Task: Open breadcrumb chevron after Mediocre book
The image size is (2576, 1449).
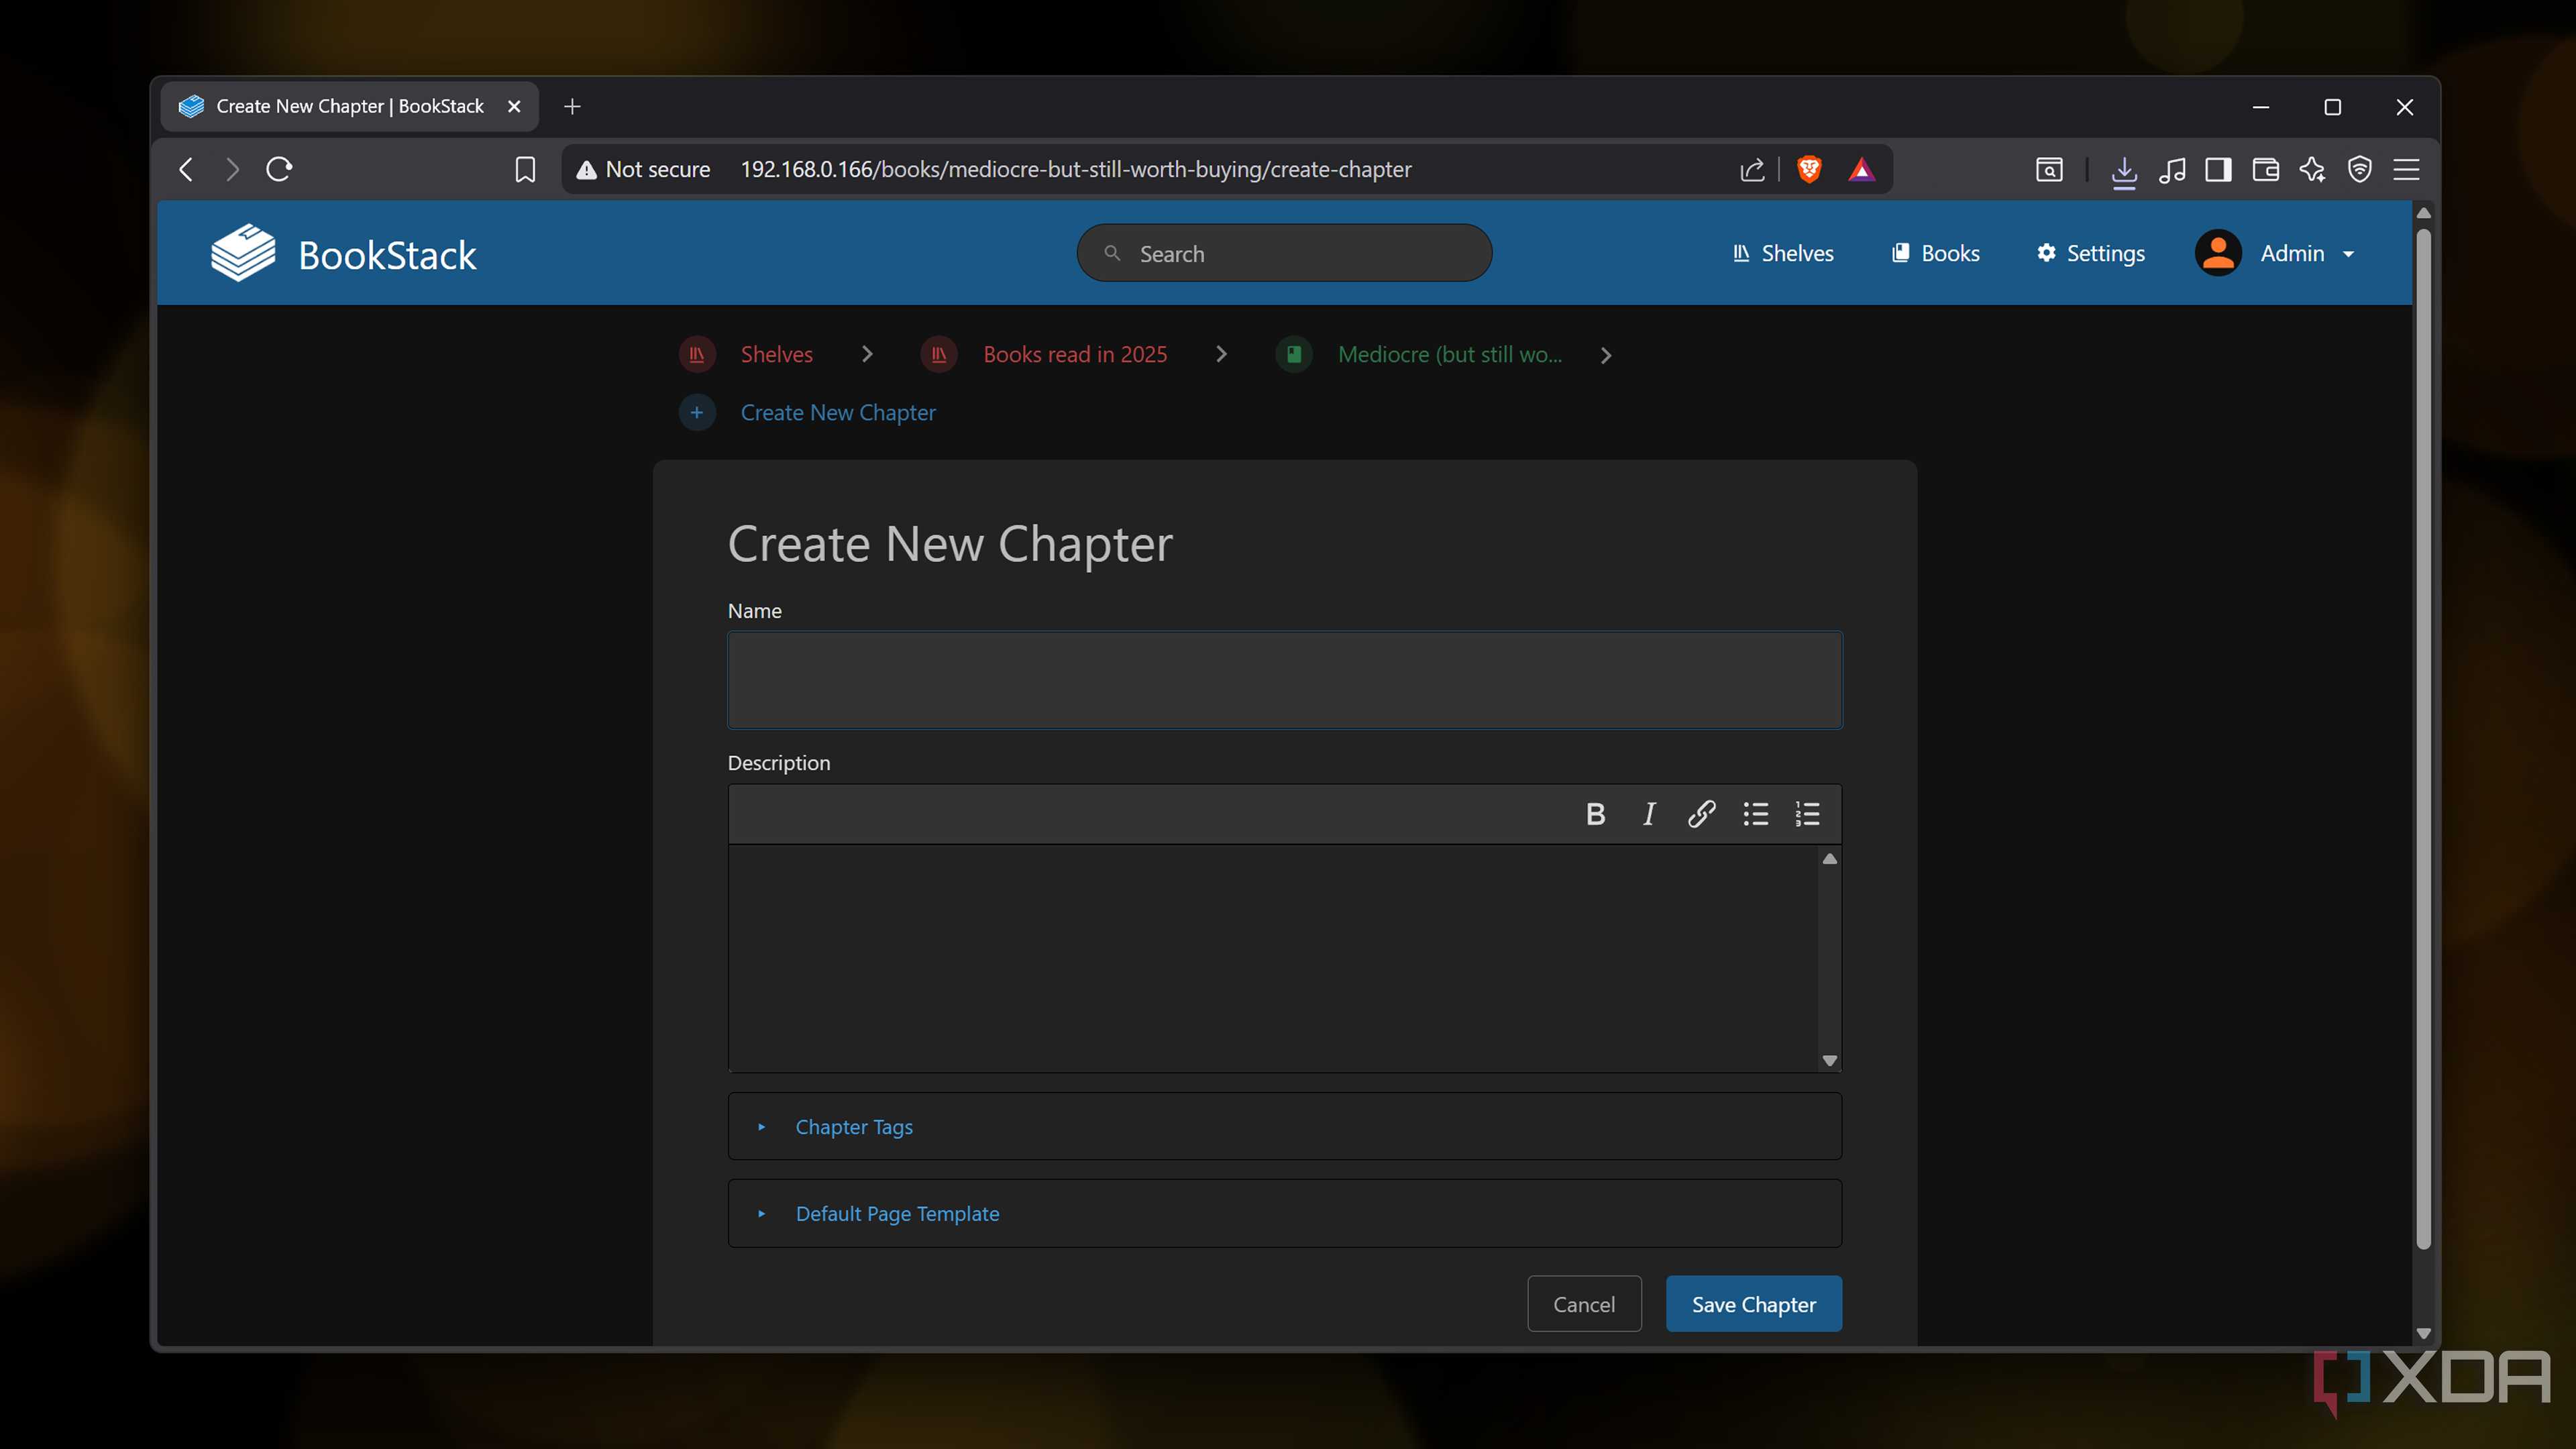Action: click(1605, 355)
